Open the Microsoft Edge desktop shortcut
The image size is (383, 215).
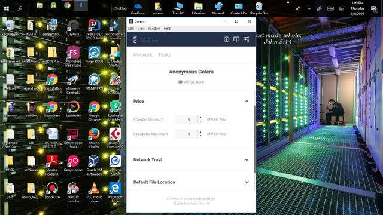(x=115, y=192)
